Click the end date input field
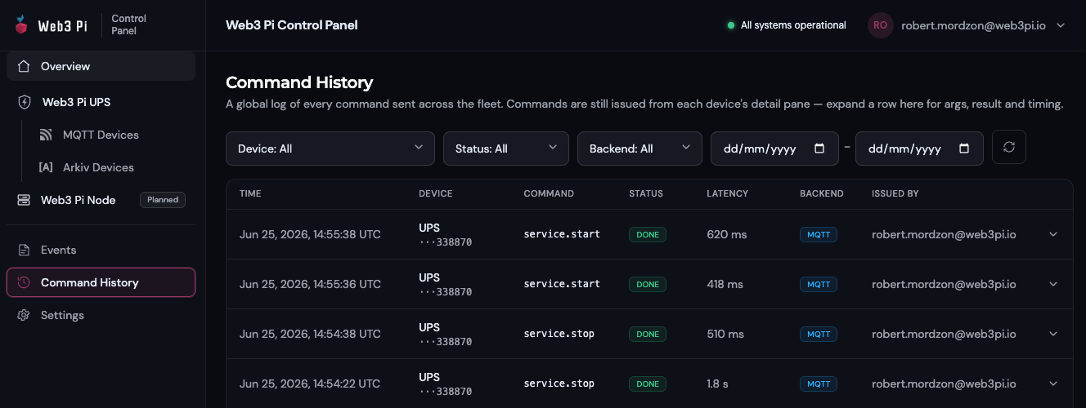The width and height of the screenshot is (1086, 408). click(919, 149)
